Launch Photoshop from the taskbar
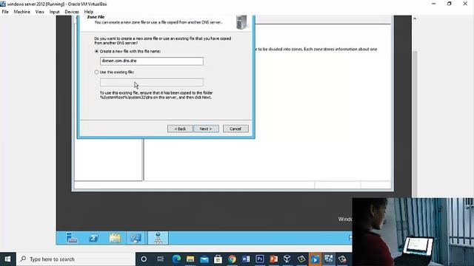The height and width of the screenshot is (266, 474). (260, 259)
